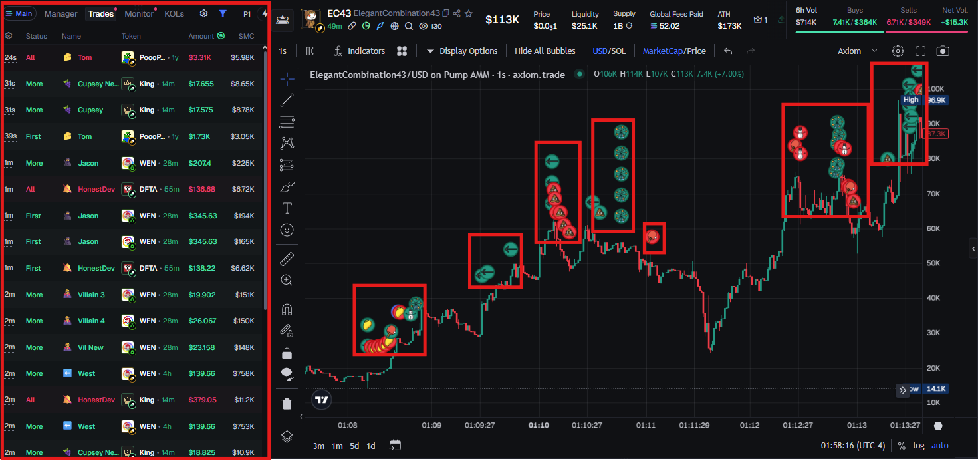Click the TradingView logo on chart
This screenshot has width=978, height=461.
click(322, 400)
